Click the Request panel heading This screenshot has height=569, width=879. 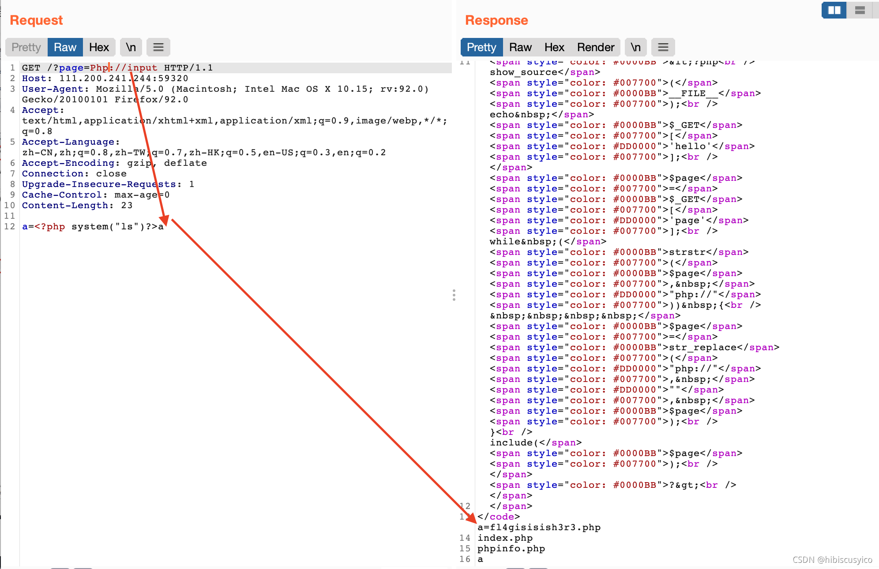coord(36,20)
